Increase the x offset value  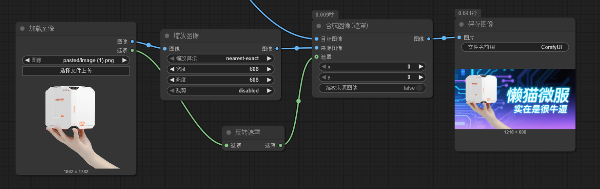(x=421, y=67)
